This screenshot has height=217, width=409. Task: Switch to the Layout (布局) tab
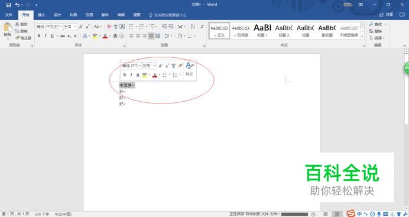tap(73, 15)
